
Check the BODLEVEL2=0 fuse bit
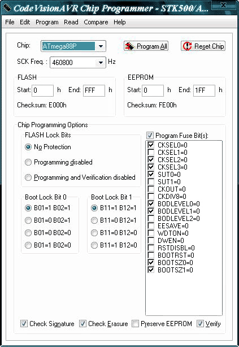(151, 218)
